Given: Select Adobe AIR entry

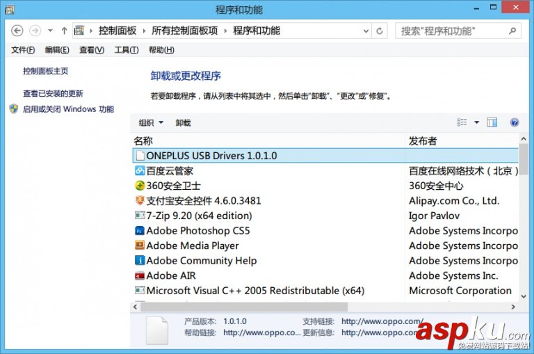Looking at the screenshot, I should pyautogui.click(x=325, y=275).
